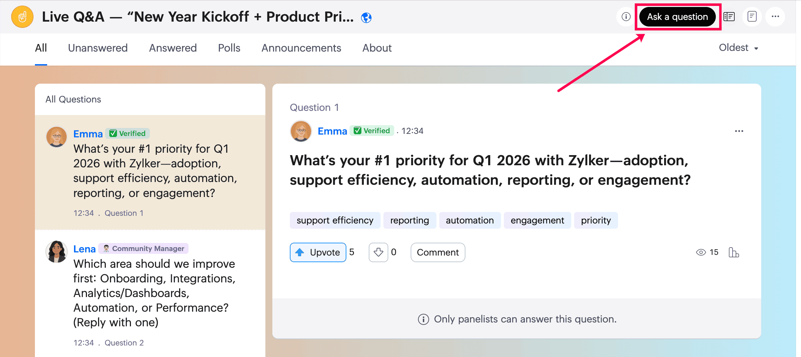Screen dimensions: 801x357
Task: Open the reader view icon in header
Action: point(729,17)
